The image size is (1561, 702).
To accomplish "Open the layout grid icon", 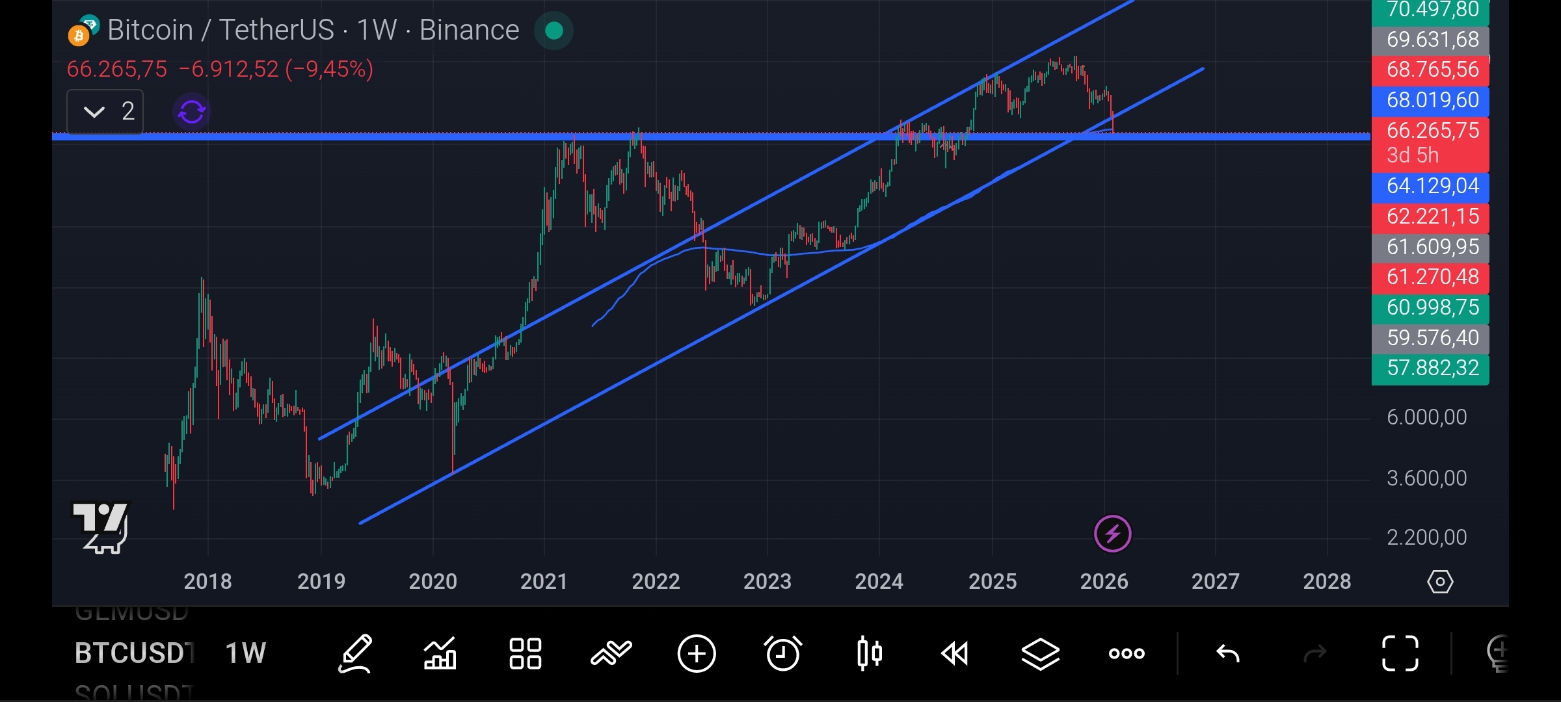I will 525,653.
